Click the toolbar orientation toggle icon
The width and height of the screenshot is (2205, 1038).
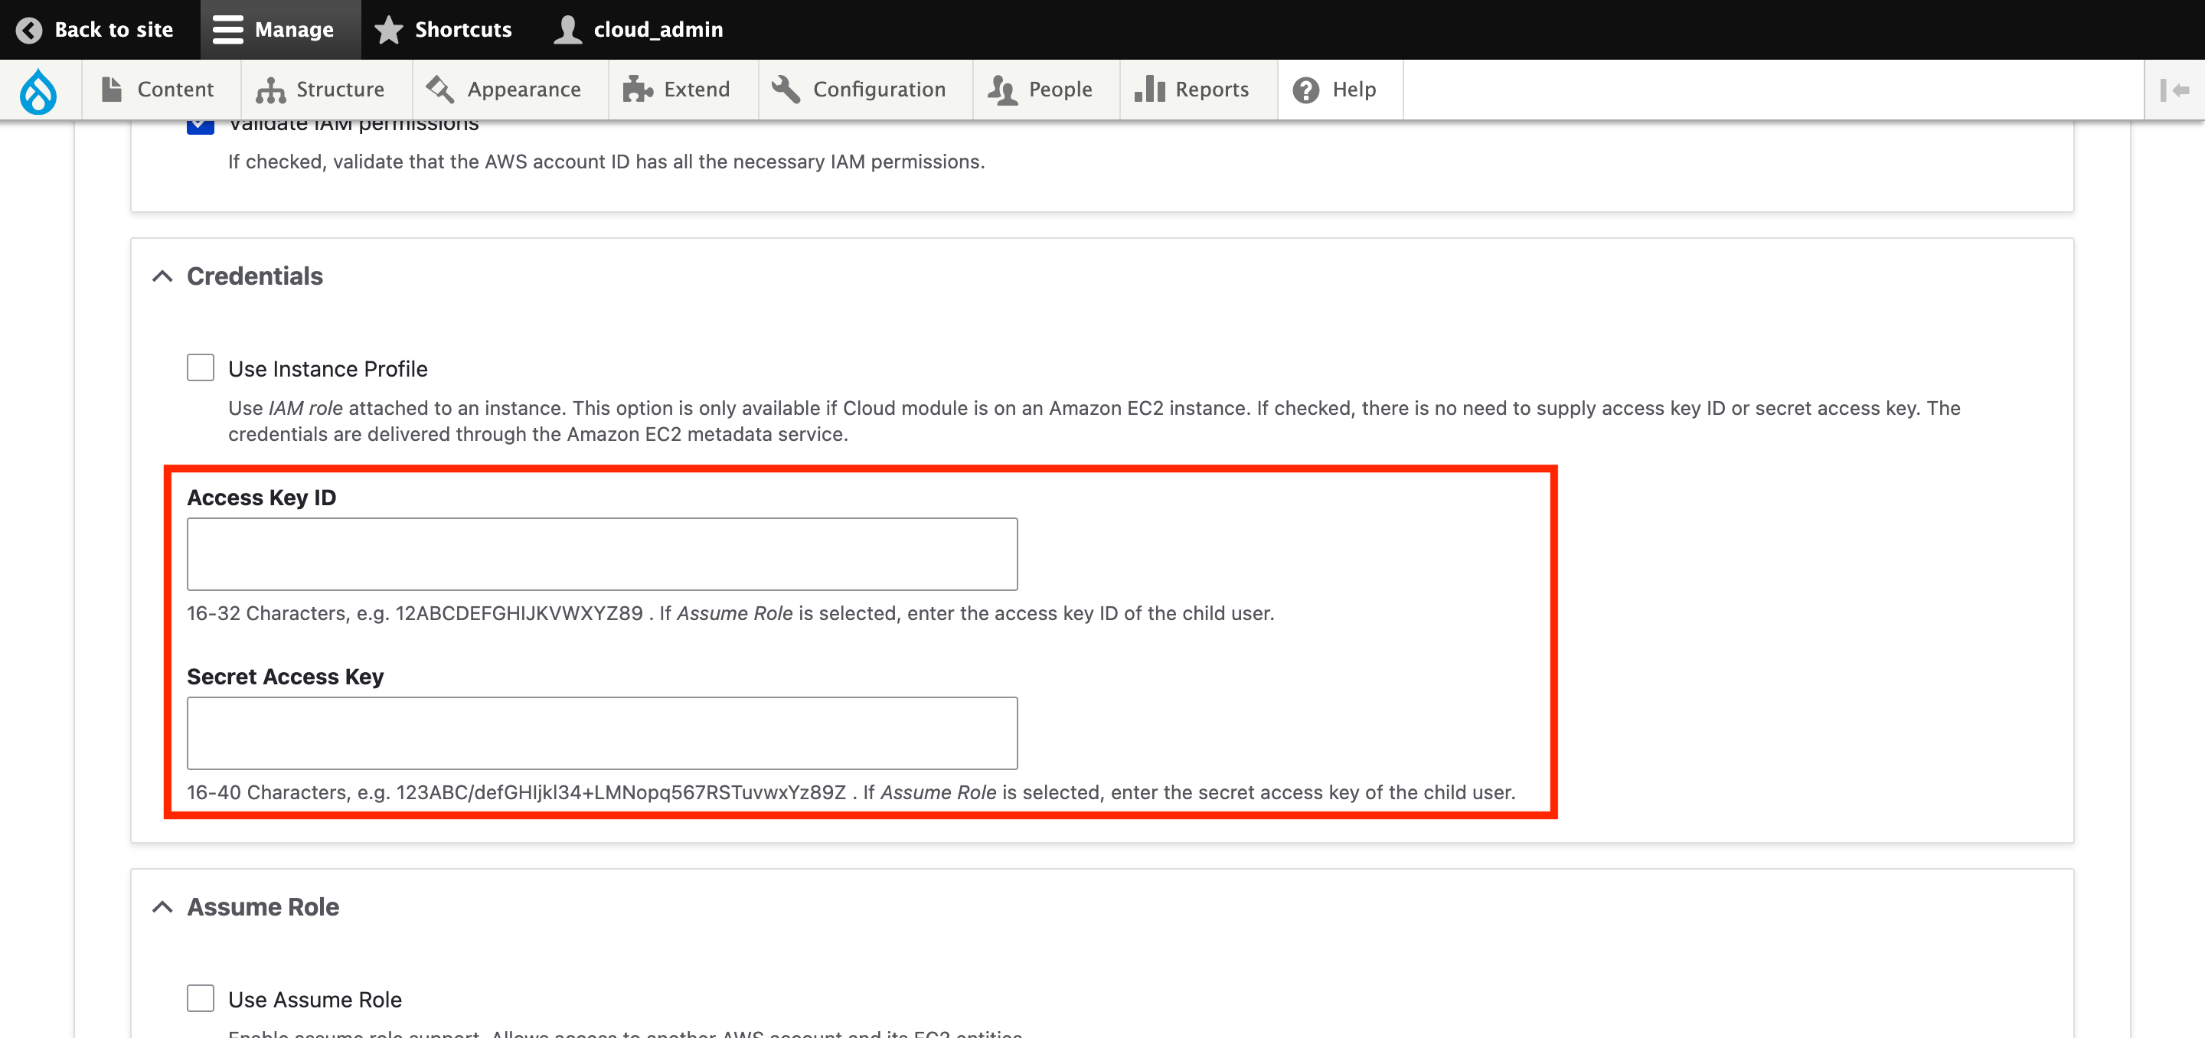[2174, 90]
